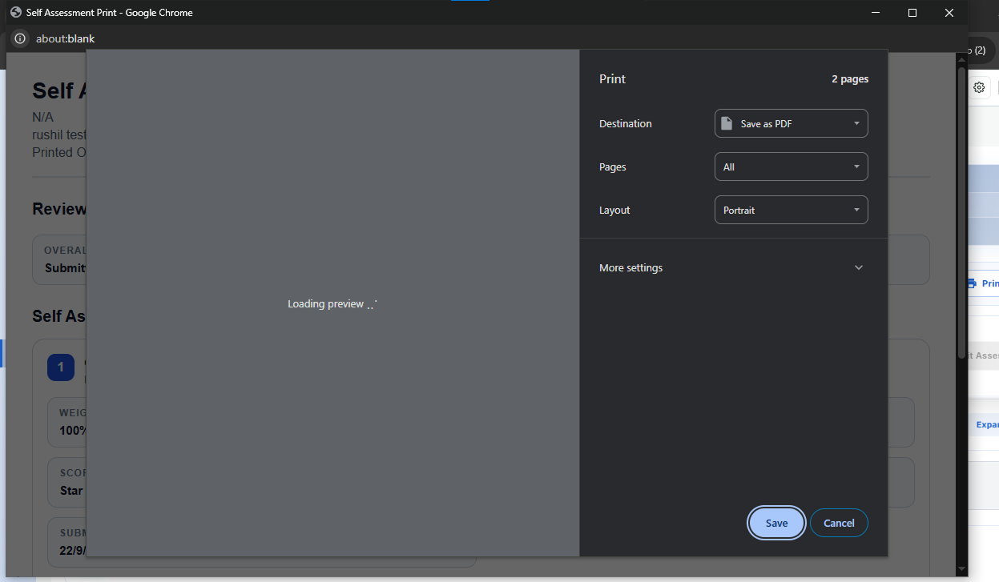The height and width of the screenshot is (582, 999).
Task: Open the settings gear in the background window
Action: [x=979, y=88]
